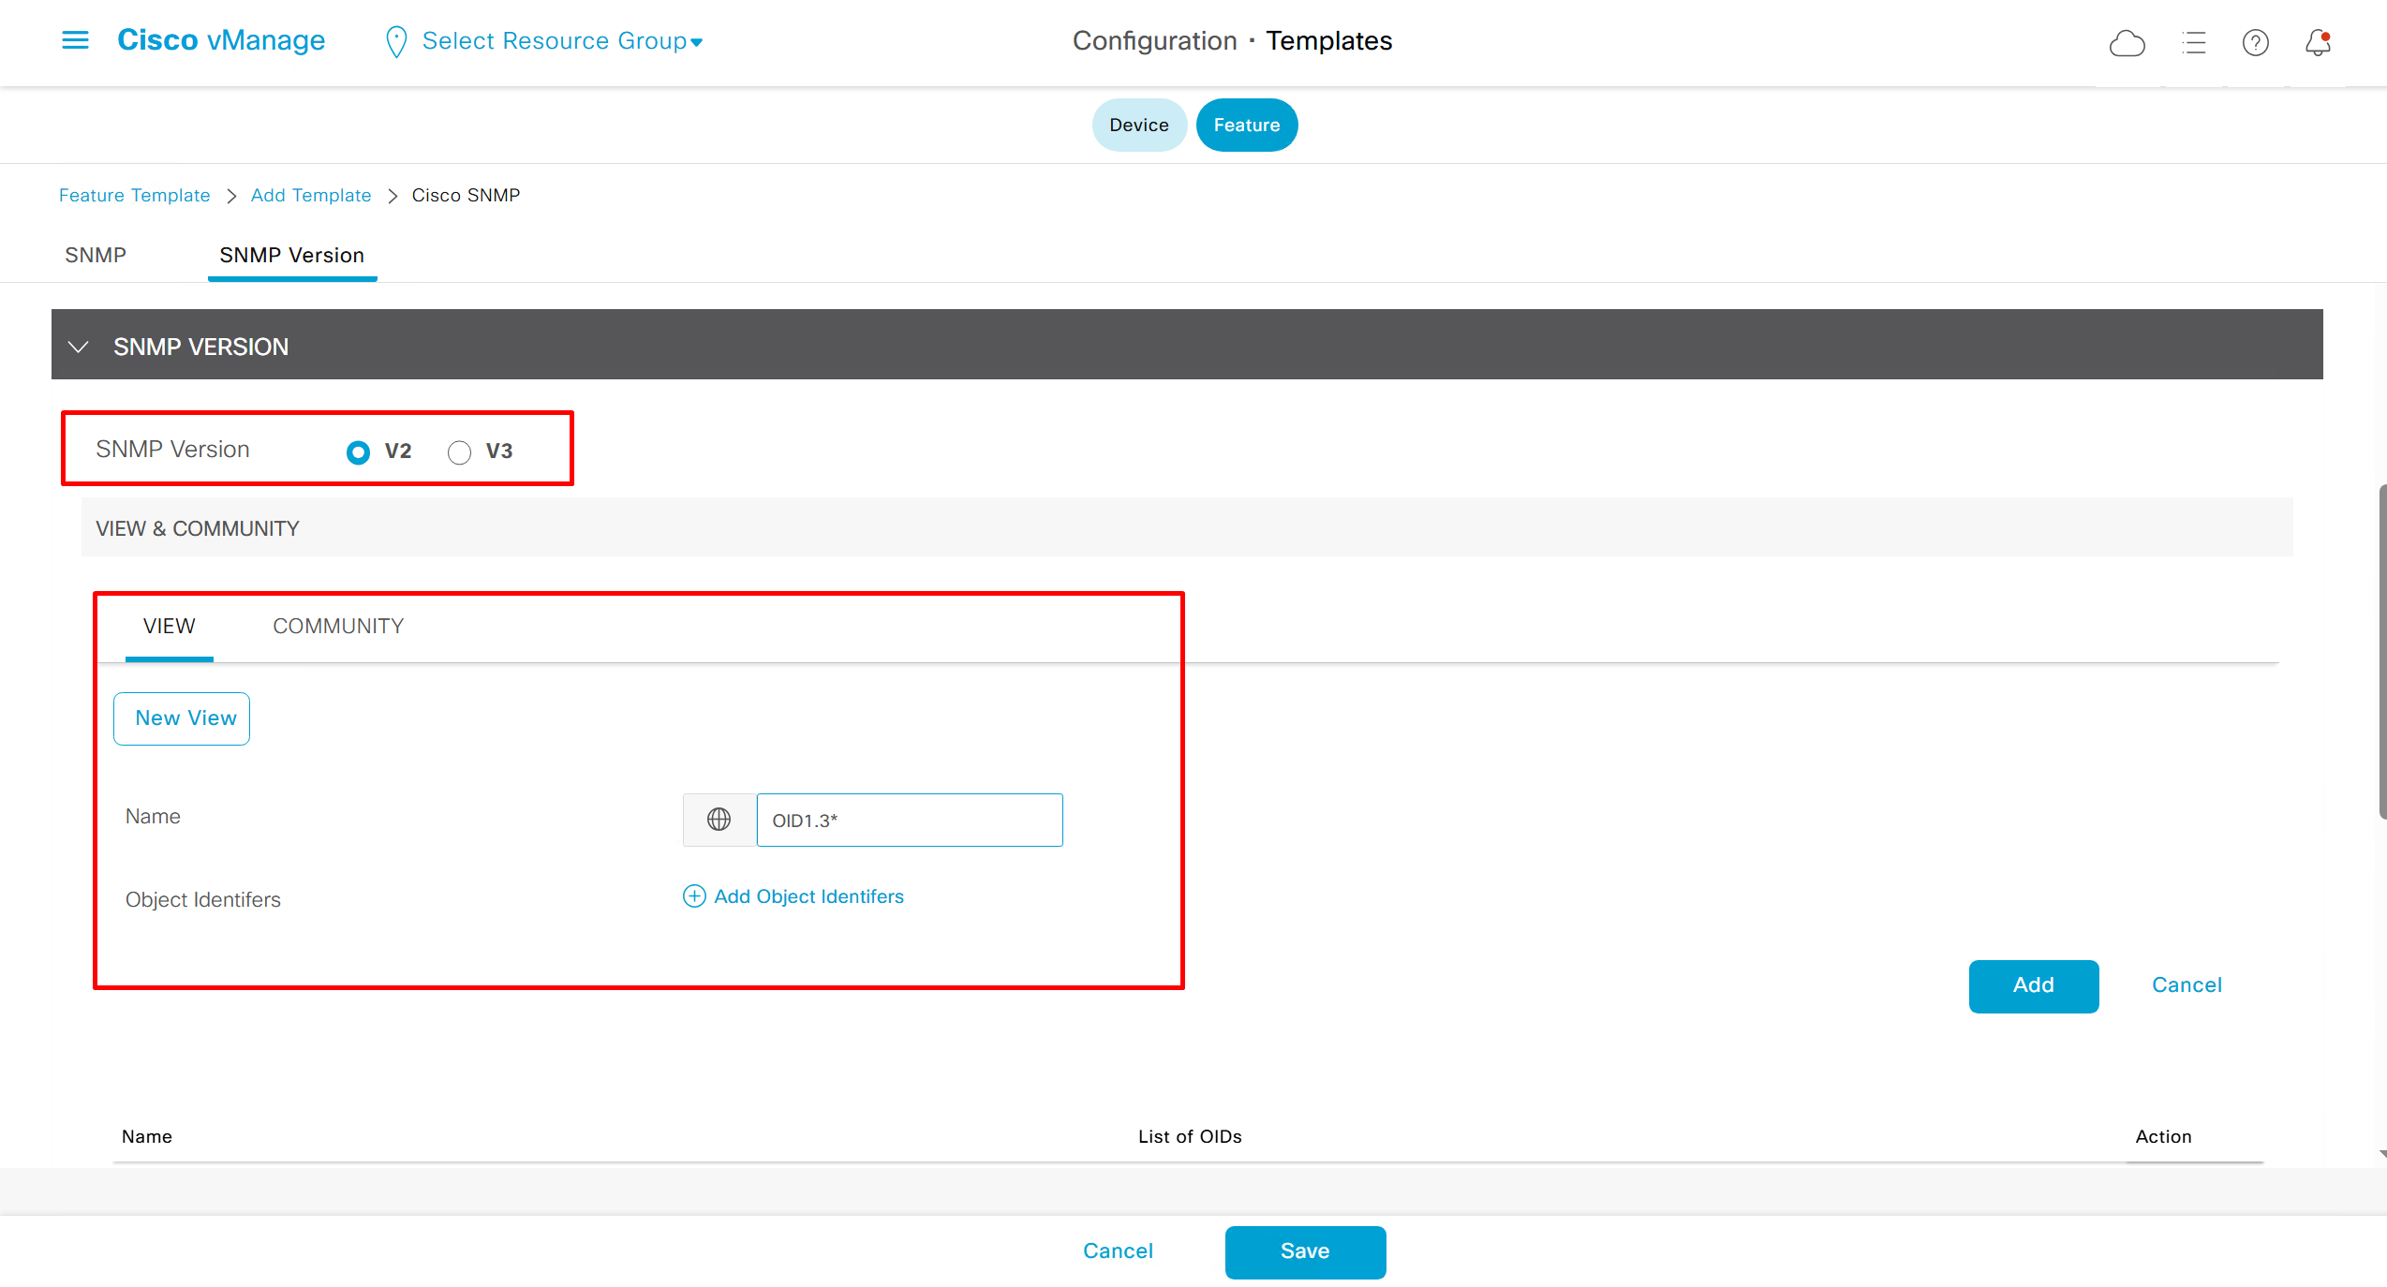The height and width of the screenshot is (1287, 2387).
Task: Open the notifications bell icon
Action: click(2318, 42)
